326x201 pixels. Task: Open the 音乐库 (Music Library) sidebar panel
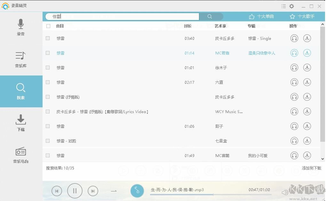point(20,60)
